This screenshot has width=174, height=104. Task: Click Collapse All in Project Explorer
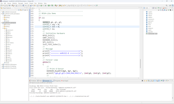coord(19,10)
